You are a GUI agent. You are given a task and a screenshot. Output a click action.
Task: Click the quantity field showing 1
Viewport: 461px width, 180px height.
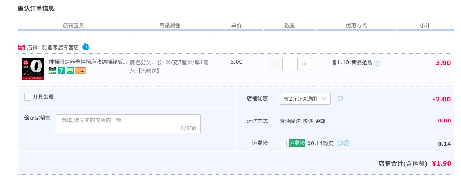coord(290,64)
